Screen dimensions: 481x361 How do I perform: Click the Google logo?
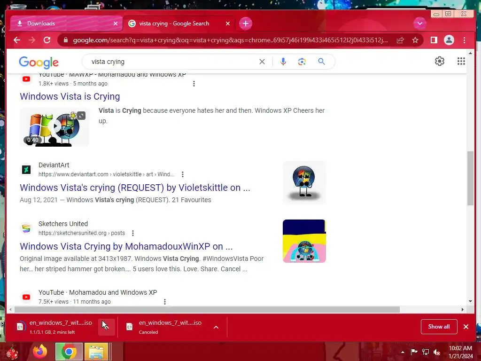point(39,63)
